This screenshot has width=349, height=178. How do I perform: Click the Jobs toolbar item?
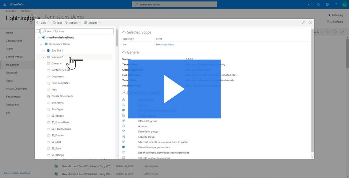pos(57,23)
